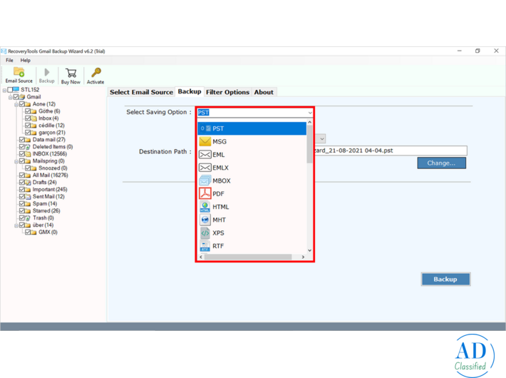Collapse the Aone folder node

coord(16,104)
